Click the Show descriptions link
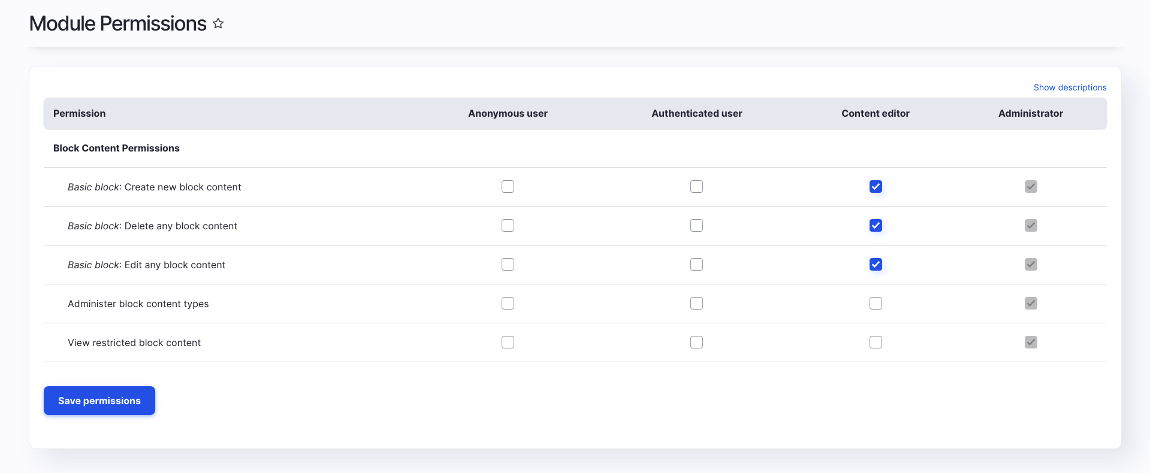This screenshot has width=1150, height=473. click(x=1070, y=87)
